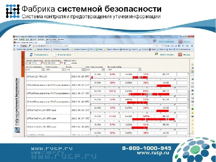The height and width of the screenshot is (162, 216).
Task: Click the Карты bookmark icon
Action: click(x=97, y=49)
